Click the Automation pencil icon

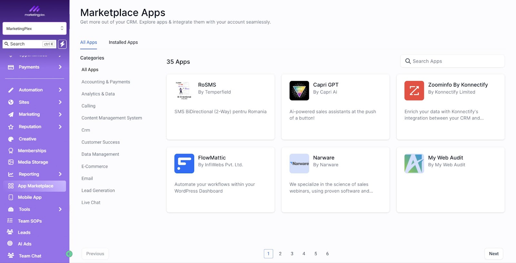click(x=11, y=90)
